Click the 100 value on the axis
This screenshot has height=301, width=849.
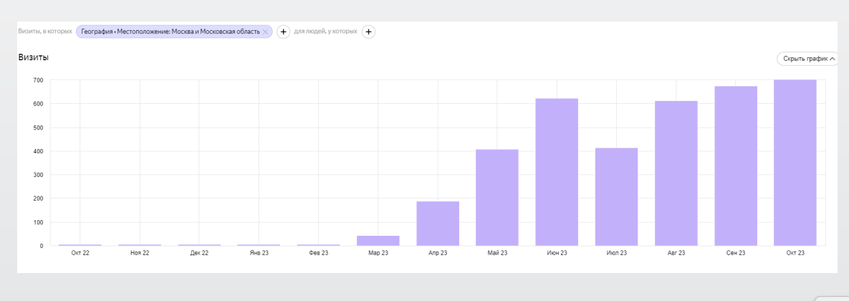point(37,222)
